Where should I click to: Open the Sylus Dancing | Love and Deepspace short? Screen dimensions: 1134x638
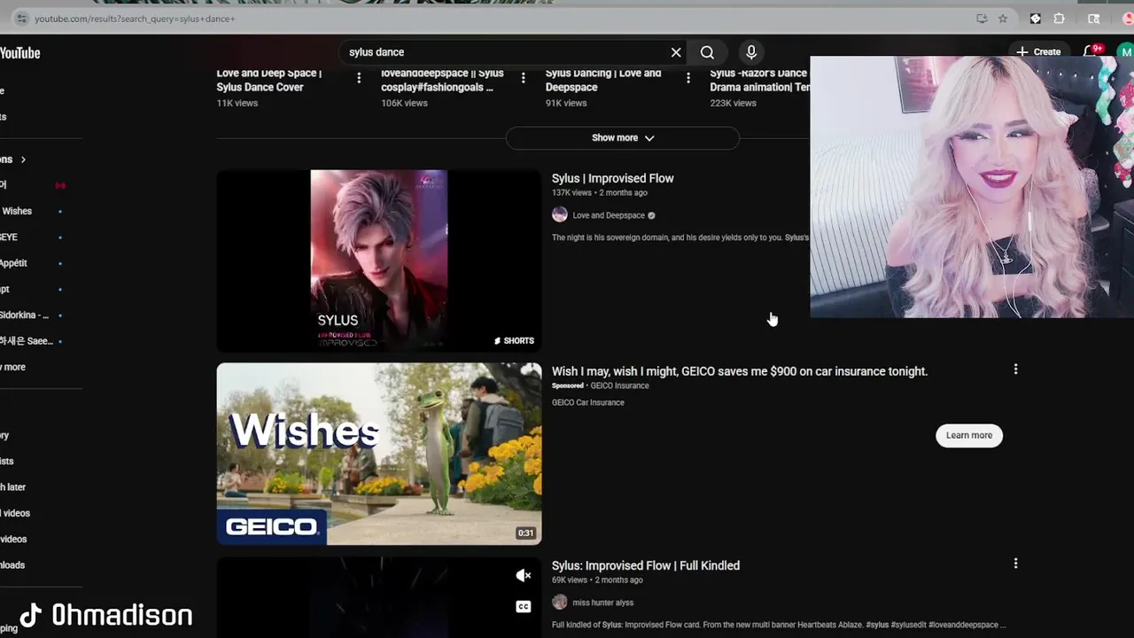point(603,80)
